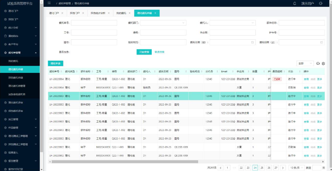Click the 理化申请 button
Image resolution: width=332 pixels, height=171 pixels.
click(56, 64)
